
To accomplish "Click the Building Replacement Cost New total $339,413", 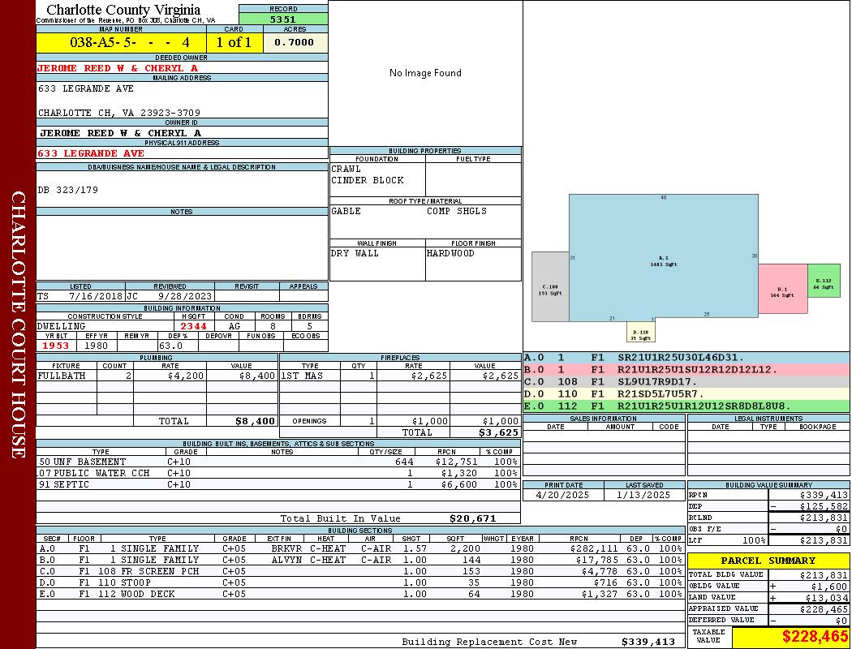I will tap(648, 642).
